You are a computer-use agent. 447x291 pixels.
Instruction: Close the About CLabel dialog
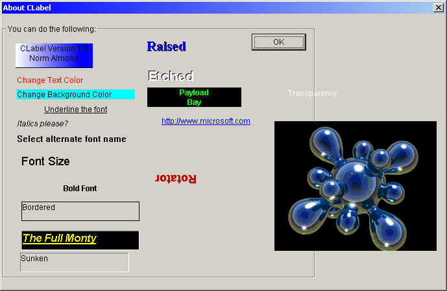click(438, 8)
